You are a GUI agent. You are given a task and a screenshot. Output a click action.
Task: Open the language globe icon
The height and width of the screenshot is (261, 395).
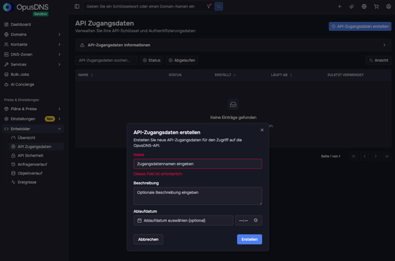coord(364,6)
